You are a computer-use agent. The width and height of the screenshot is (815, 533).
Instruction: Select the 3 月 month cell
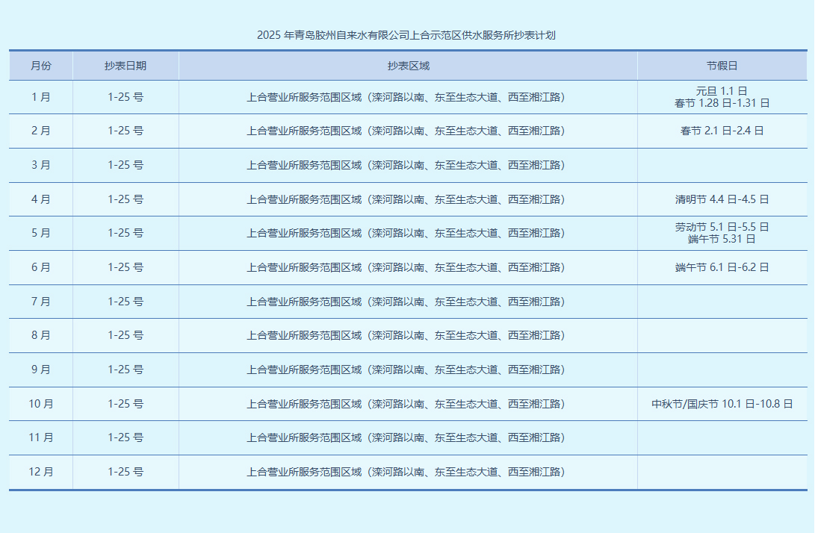[x=41, y=165]
